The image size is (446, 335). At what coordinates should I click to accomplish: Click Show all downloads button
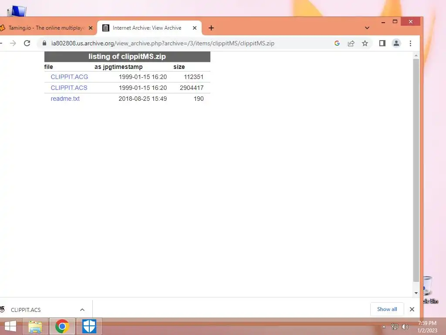387,309
